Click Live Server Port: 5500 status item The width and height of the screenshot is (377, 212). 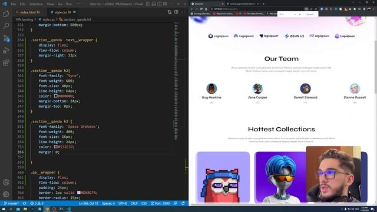pyautogui.click(x=160, y=203)
